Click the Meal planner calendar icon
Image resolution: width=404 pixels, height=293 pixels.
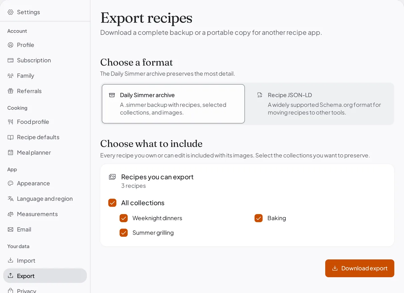(x=10, y=153)
